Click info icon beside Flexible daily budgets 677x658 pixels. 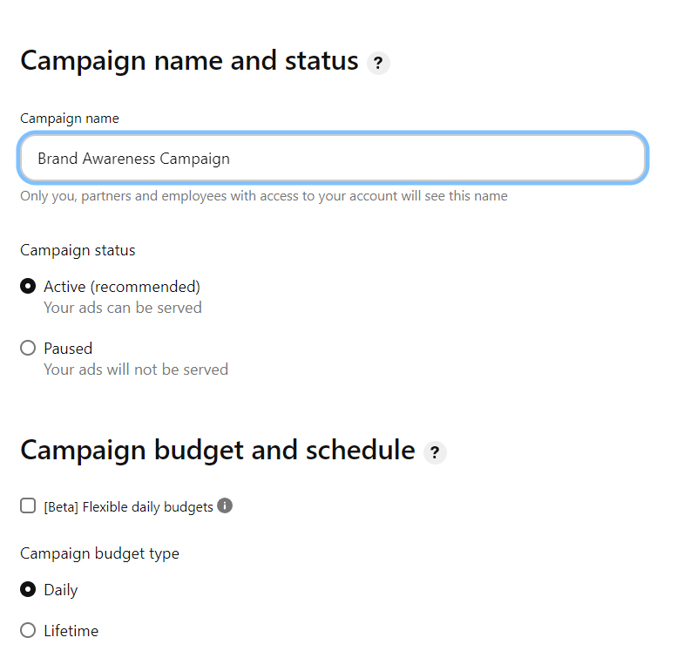[225, 505]
